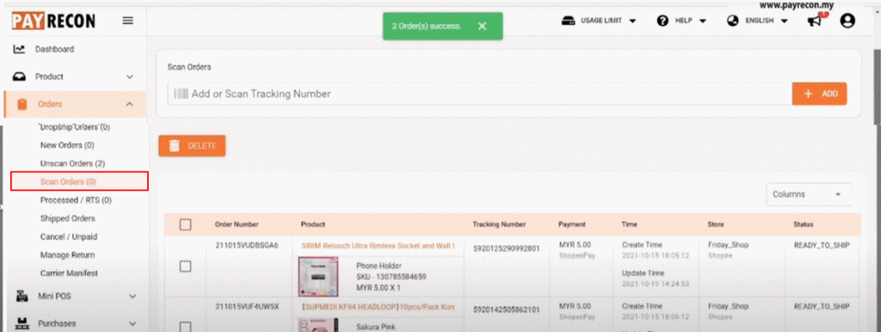Click SKU - 130785584659 text
The width and height of the screenshot is (881, 332).
point(391,276)
